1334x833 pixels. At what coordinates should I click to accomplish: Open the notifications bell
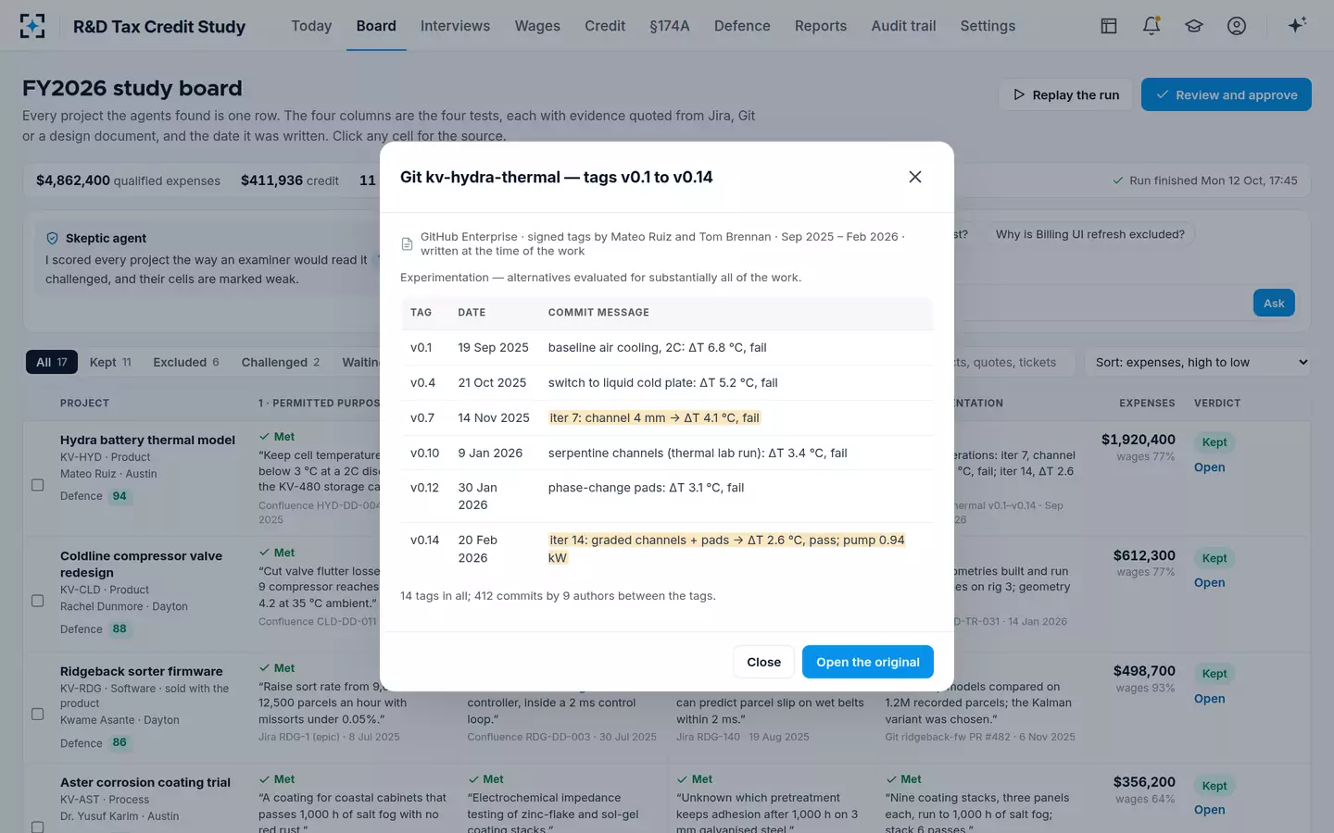coord(1152,26)
